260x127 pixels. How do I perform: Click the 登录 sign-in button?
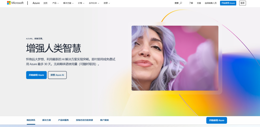coord(242,3)
